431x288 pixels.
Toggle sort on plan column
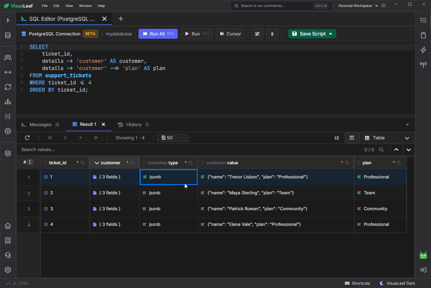[399, 163]
